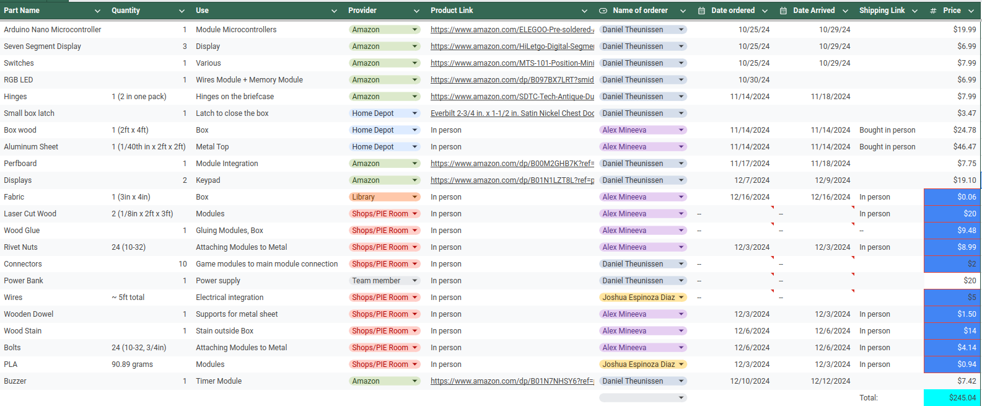Image resolution: width=982 pixels, height=406 pixels.
Task: Expand the Provider column header menu
Action: 416,11
